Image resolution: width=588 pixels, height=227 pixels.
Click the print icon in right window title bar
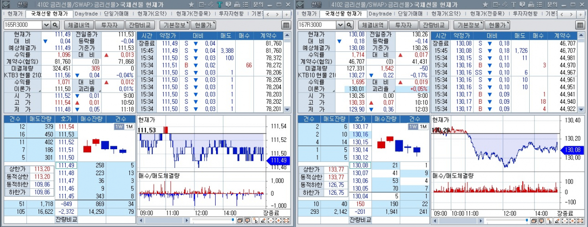tap(531, 4)
